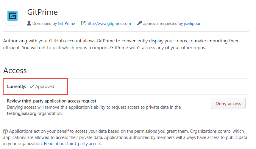This screenshot has width=256, height=149.
Task: Click the key icon beside approval requested
Action: pyautogui.click(x=139, y=23)
